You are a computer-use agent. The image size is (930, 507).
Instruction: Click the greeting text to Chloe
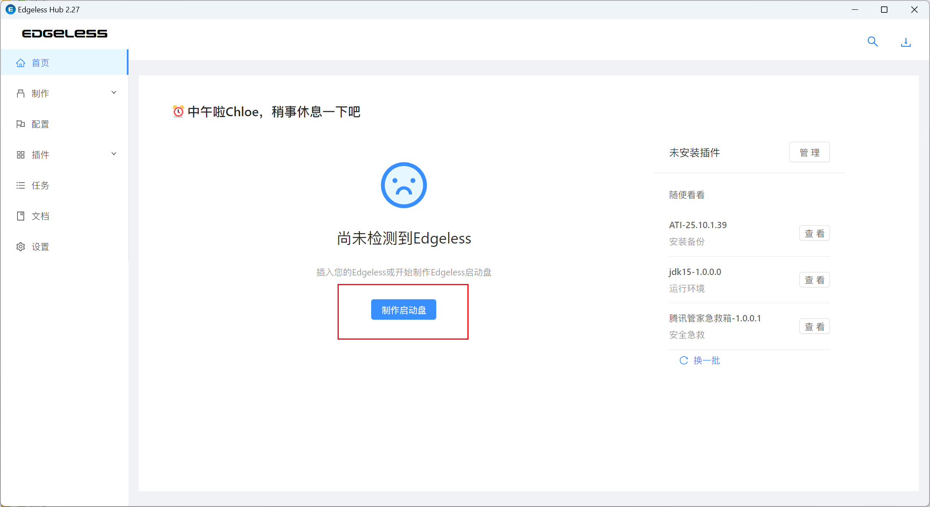tap(274, 112)
